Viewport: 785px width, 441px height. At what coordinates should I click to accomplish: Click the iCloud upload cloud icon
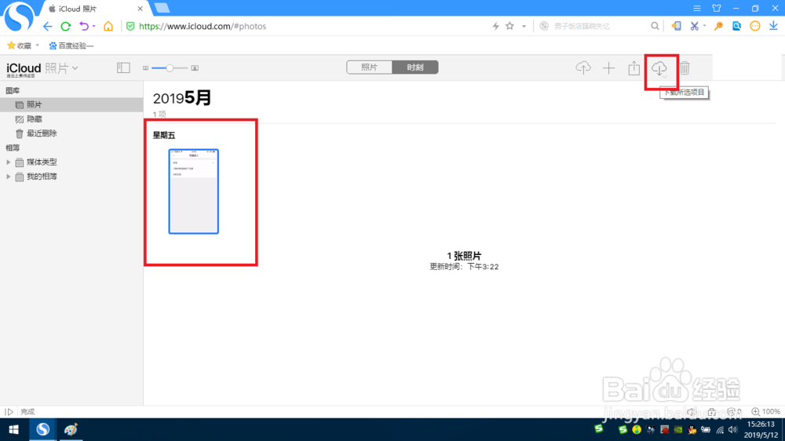[583, 67]
